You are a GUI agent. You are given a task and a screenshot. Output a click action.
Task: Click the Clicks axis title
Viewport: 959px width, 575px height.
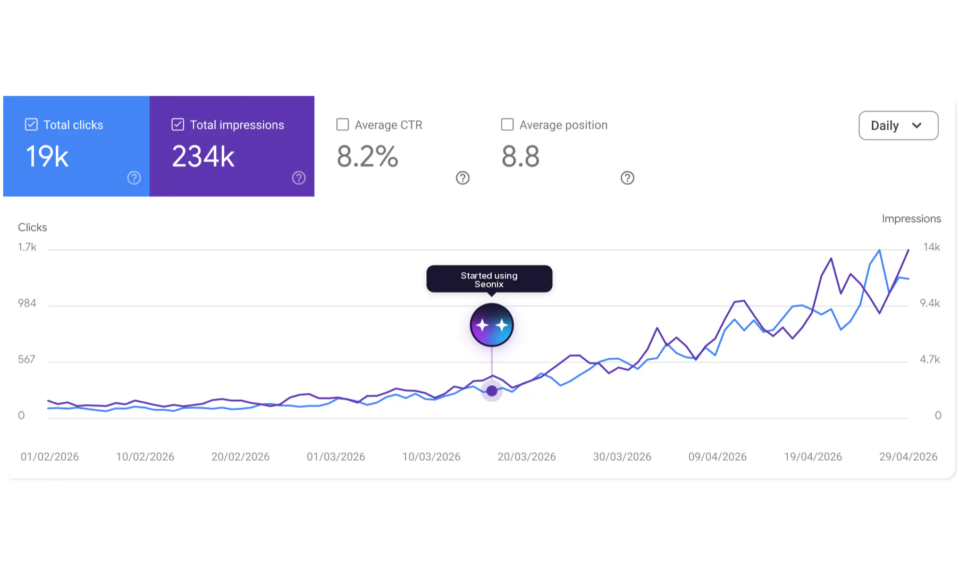tap(32, 227)
